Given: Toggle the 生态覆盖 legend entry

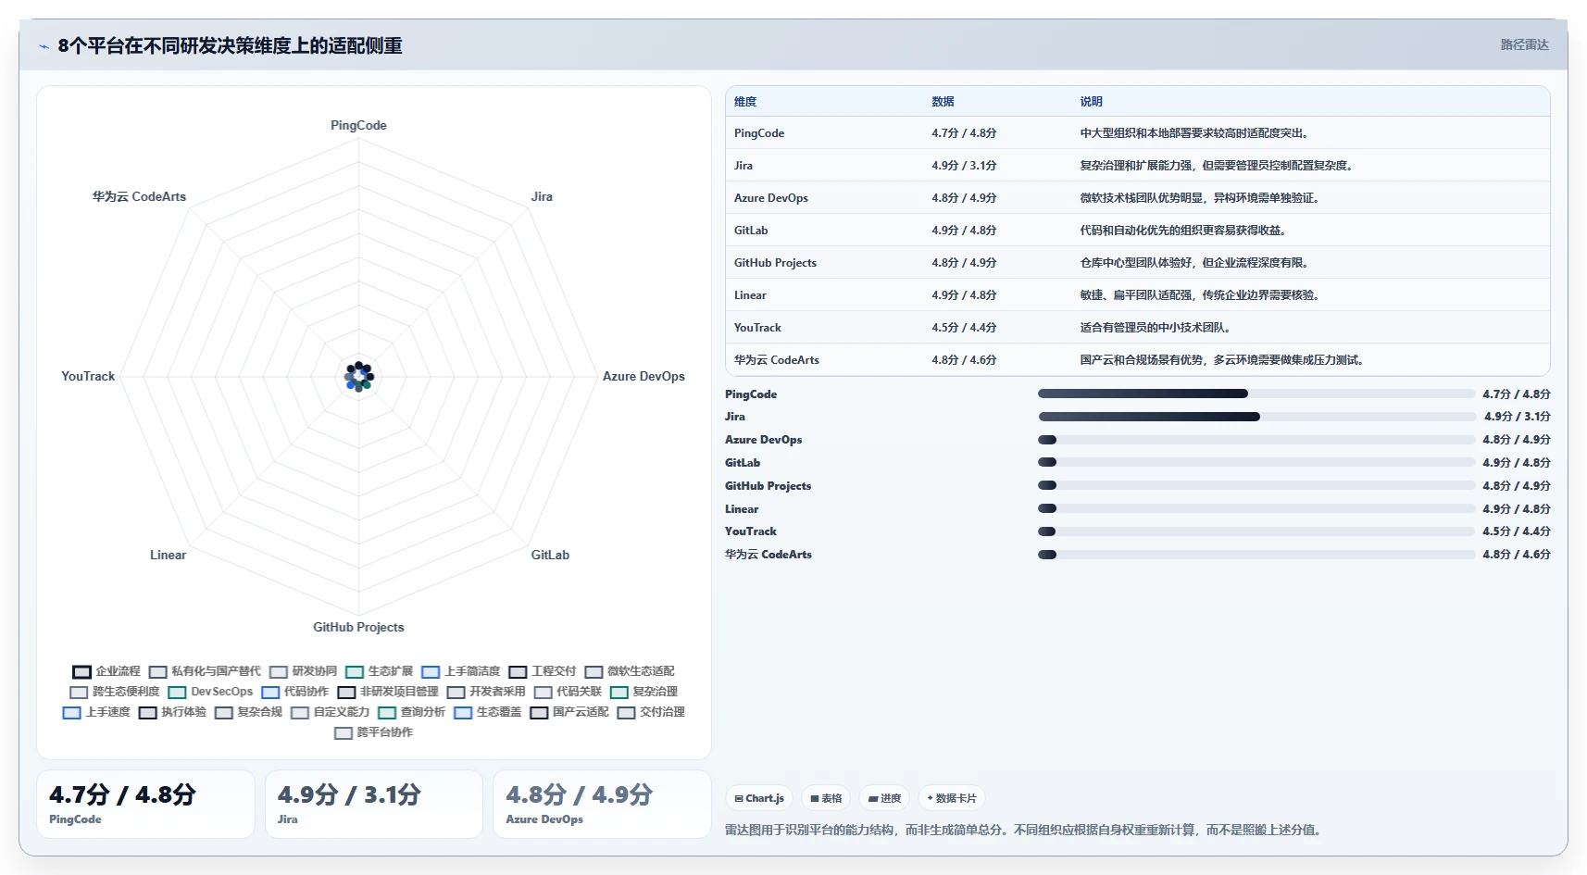Looking at the screenshot, I should coord(487,712).
